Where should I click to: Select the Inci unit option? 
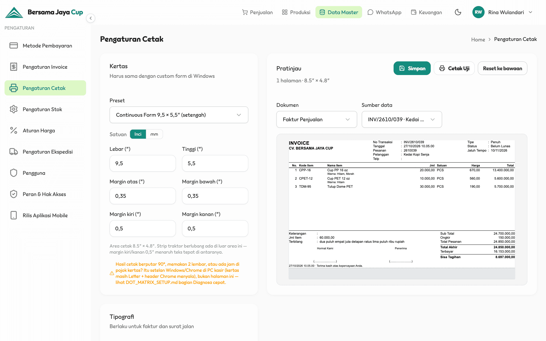click(x=138, y=134)
